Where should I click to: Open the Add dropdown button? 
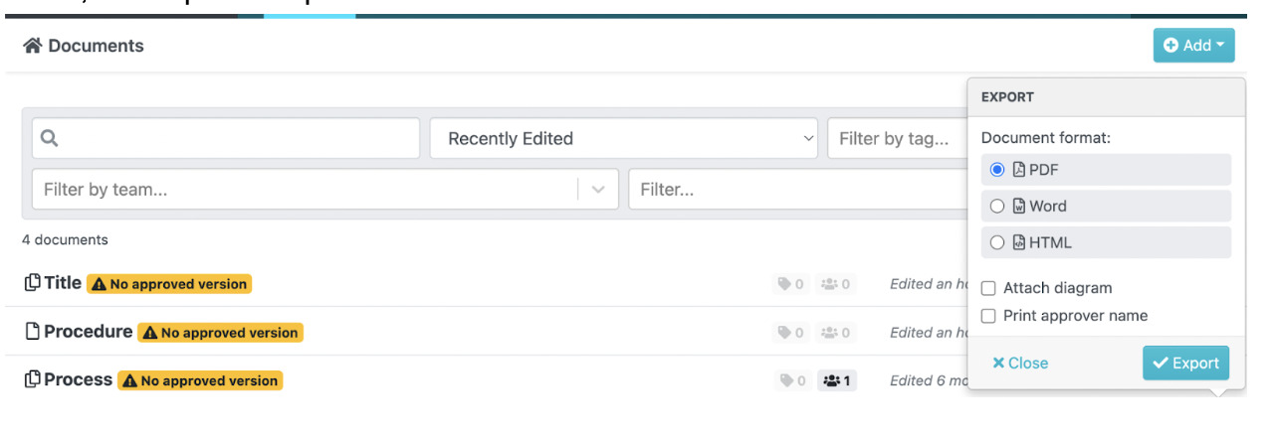pos(1193,46)
